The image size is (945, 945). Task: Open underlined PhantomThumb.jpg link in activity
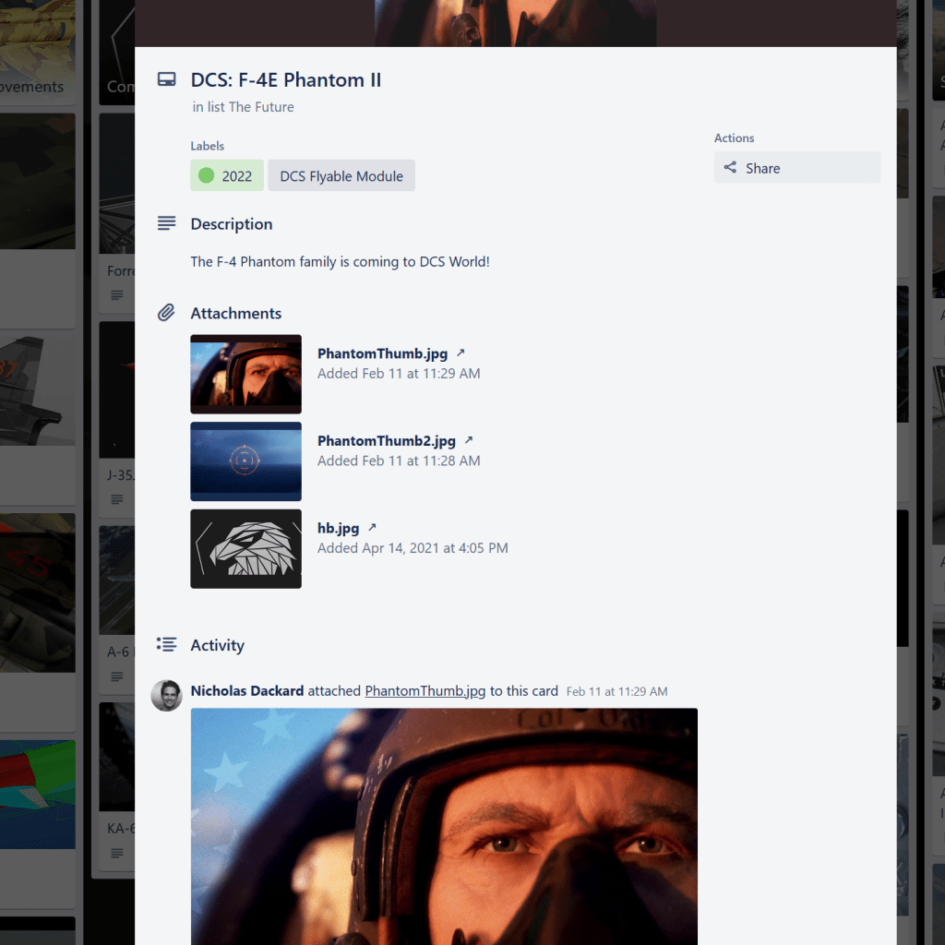click(x=425, y=691)
